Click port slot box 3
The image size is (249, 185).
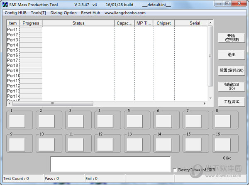76,121
